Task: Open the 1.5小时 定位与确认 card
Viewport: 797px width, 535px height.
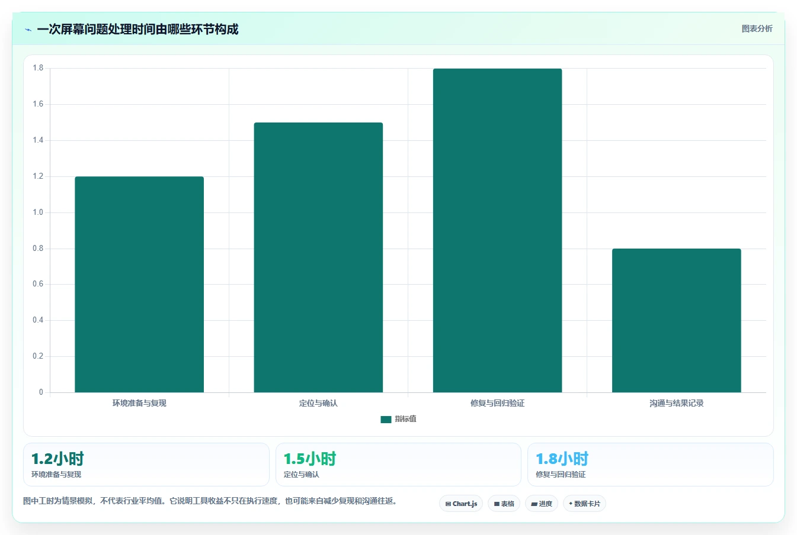Action: [398, 465]
